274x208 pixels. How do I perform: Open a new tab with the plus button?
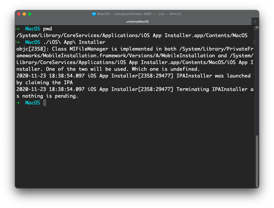(x=255, y=22)
